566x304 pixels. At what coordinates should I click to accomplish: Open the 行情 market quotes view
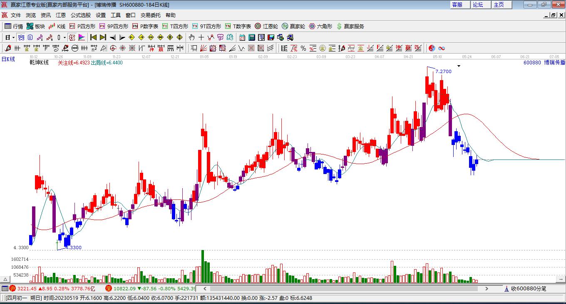(14, 26)
